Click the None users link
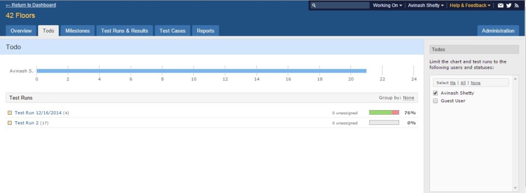 475,82
